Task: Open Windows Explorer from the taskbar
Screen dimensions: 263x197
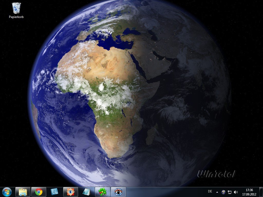Action: coord(23,192)
